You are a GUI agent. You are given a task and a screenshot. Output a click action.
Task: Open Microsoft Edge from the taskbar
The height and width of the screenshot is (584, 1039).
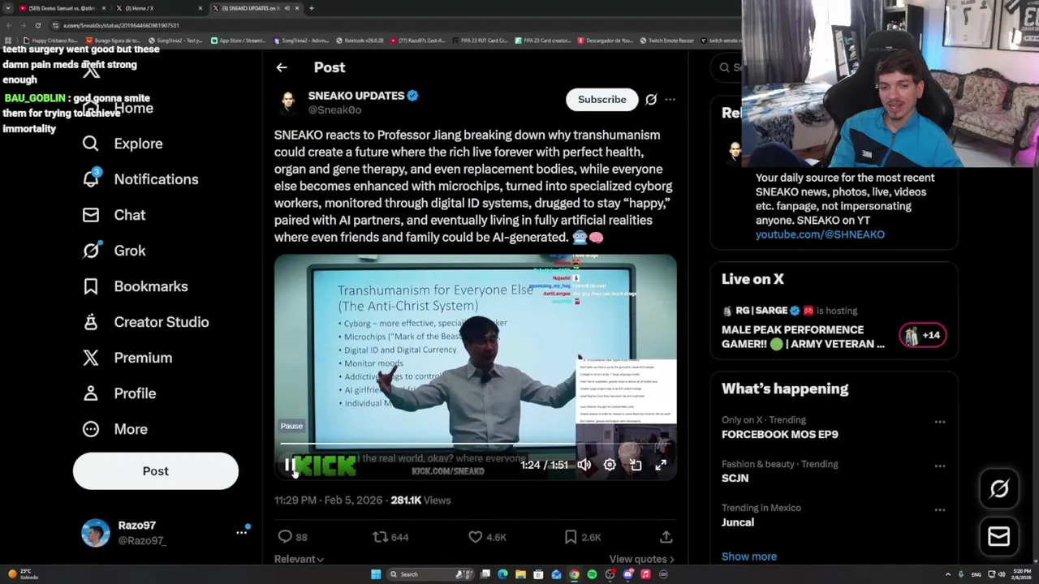[x=502, y=574]
